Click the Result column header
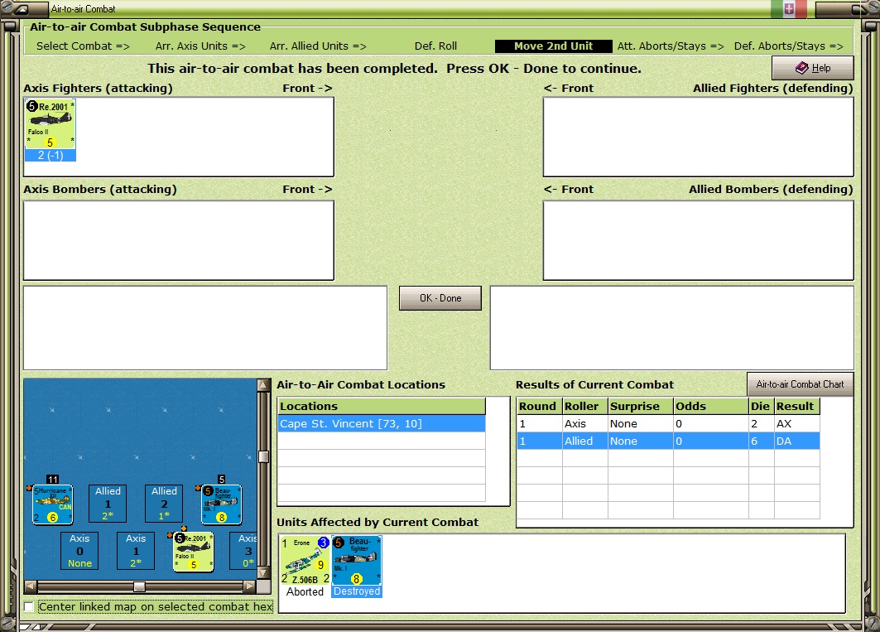The height and width of the screenshot is (632, 880). click(x=797, y=406)
